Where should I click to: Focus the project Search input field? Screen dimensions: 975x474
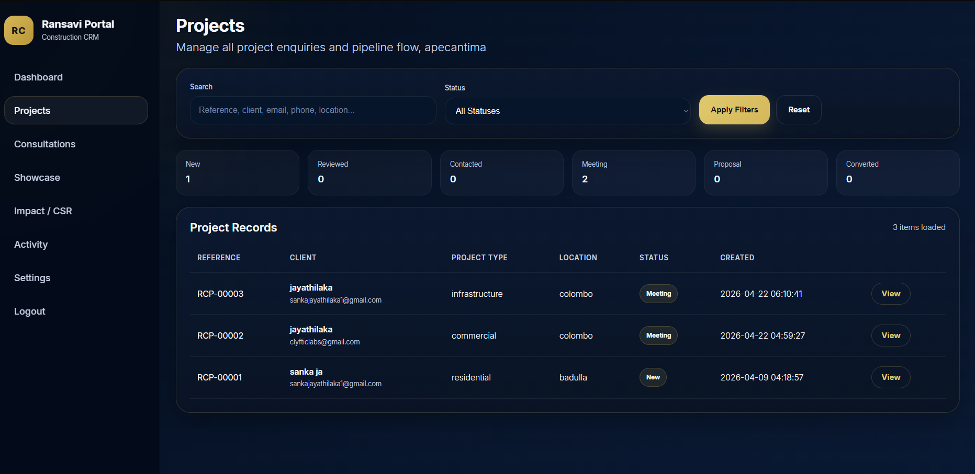313,110
